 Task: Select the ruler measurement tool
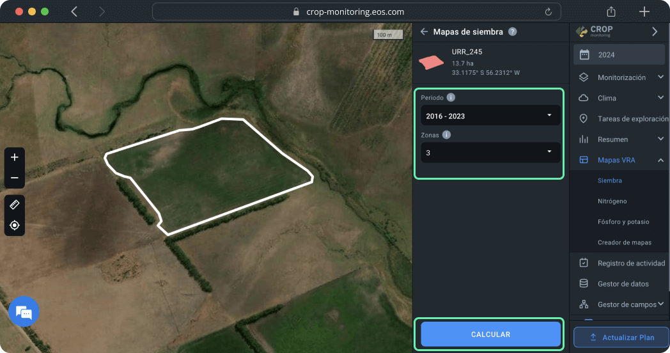click(15, 205)
